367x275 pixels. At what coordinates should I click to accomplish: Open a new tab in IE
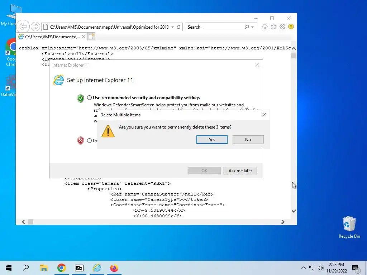[91, 37]
